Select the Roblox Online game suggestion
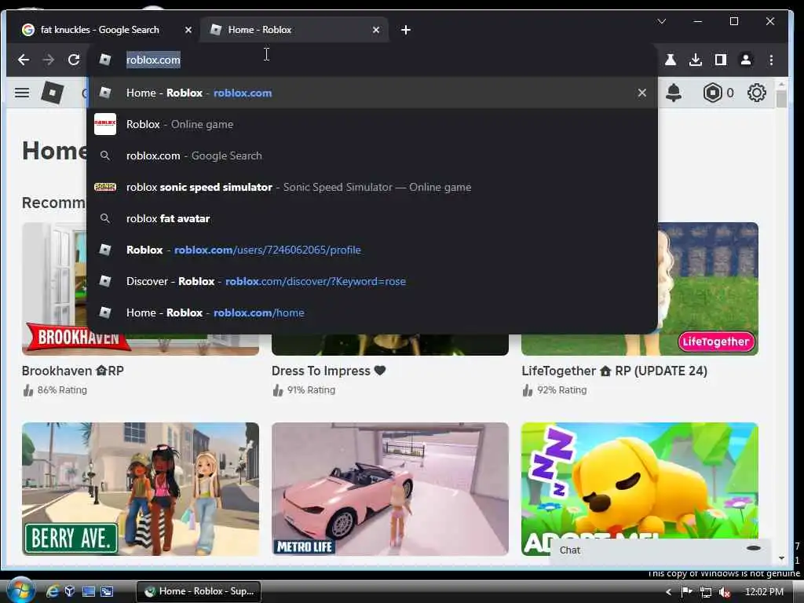 [x=371, y=124]
